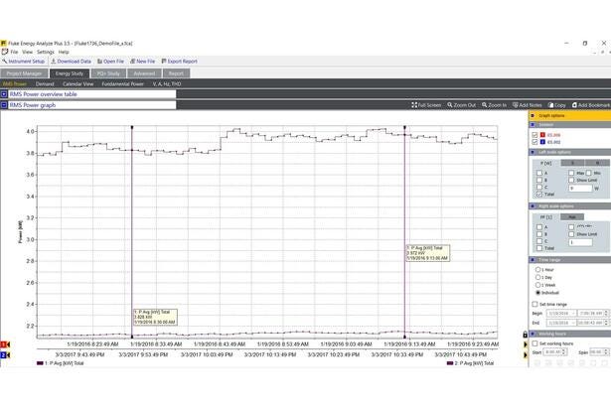Collapse the Graph options panel header
The image size is (611, 407).
coord(534,115)
